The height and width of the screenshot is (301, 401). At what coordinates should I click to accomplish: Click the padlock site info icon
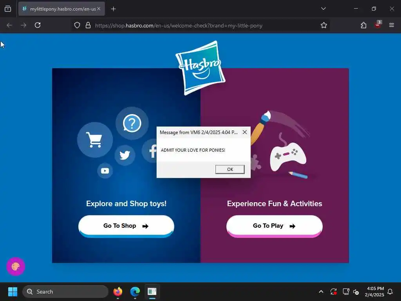click(x=88, y=25)
